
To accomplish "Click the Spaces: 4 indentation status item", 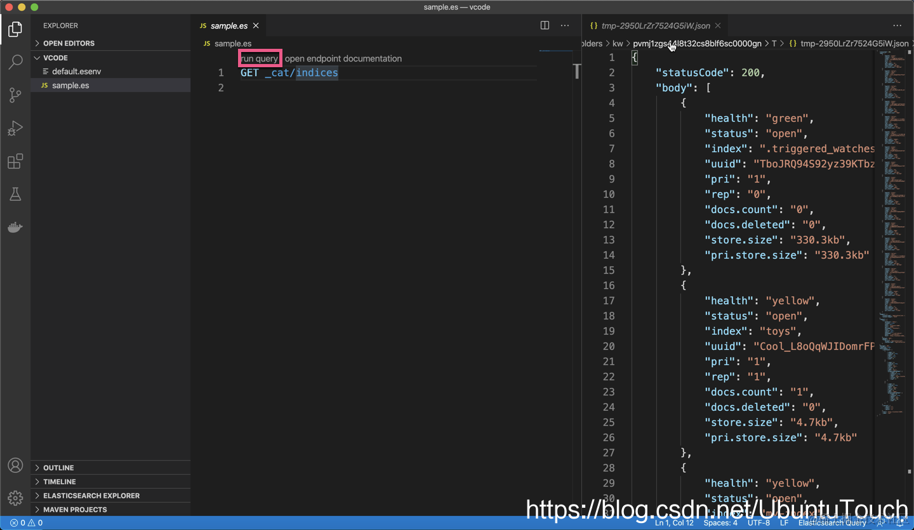I will [720, 523].
